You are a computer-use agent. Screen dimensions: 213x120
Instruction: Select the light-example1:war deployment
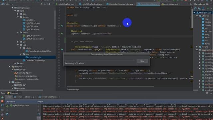[x=20, y=105]
